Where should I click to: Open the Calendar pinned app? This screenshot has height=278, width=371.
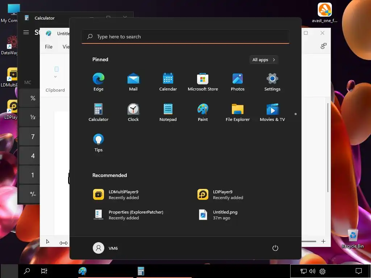coord(168,82)
